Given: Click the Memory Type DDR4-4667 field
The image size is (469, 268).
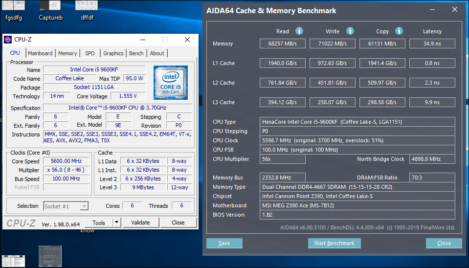Looking at the screenshot, I should click(357, 187).
